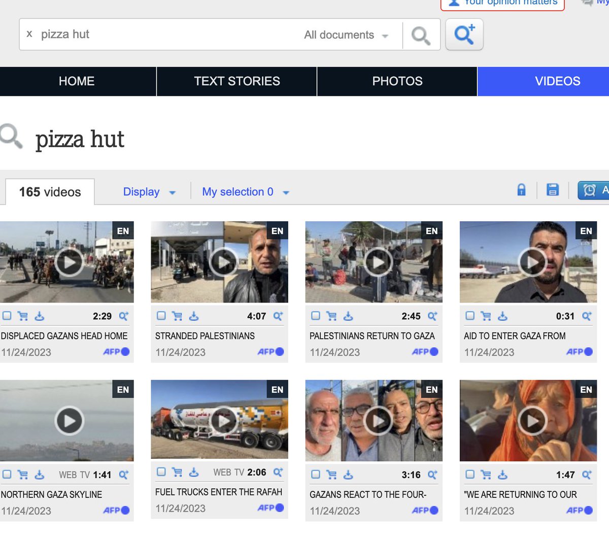This screenshot has width=609, height=536.
Task: Tick checkbox for 'Stranded Palestinians' video
Action: coord(161,316)
